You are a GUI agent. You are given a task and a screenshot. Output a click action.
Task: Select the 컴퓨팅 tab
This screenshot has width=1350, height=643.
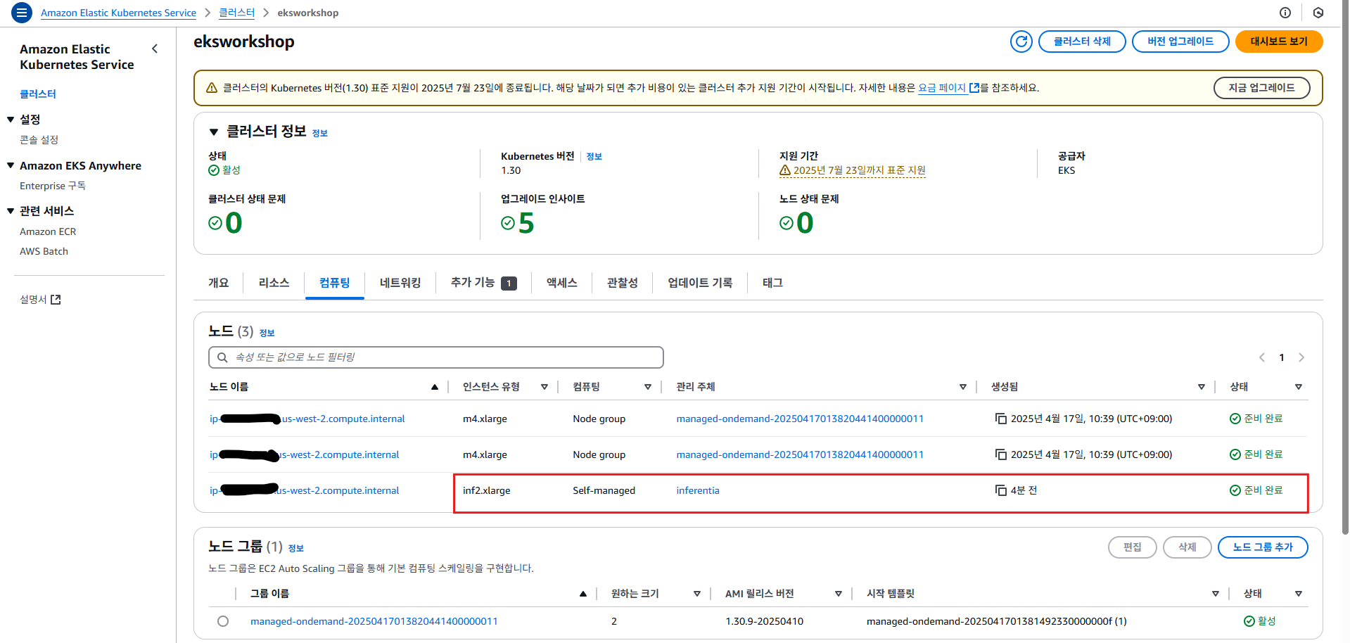[335, 283]
